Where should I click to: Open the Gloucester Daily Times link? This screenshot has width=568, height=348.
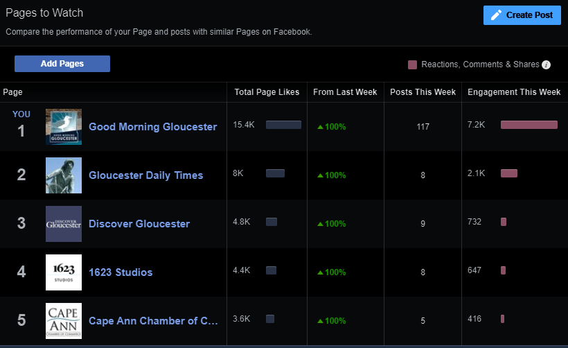[x=145, y=175]
